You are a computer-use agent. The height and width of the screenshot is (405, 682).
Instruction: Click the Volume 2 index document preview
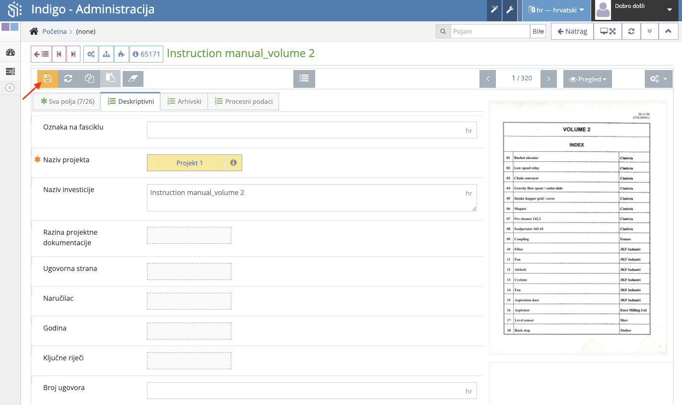pyautogui.click(x=578, y=227)
